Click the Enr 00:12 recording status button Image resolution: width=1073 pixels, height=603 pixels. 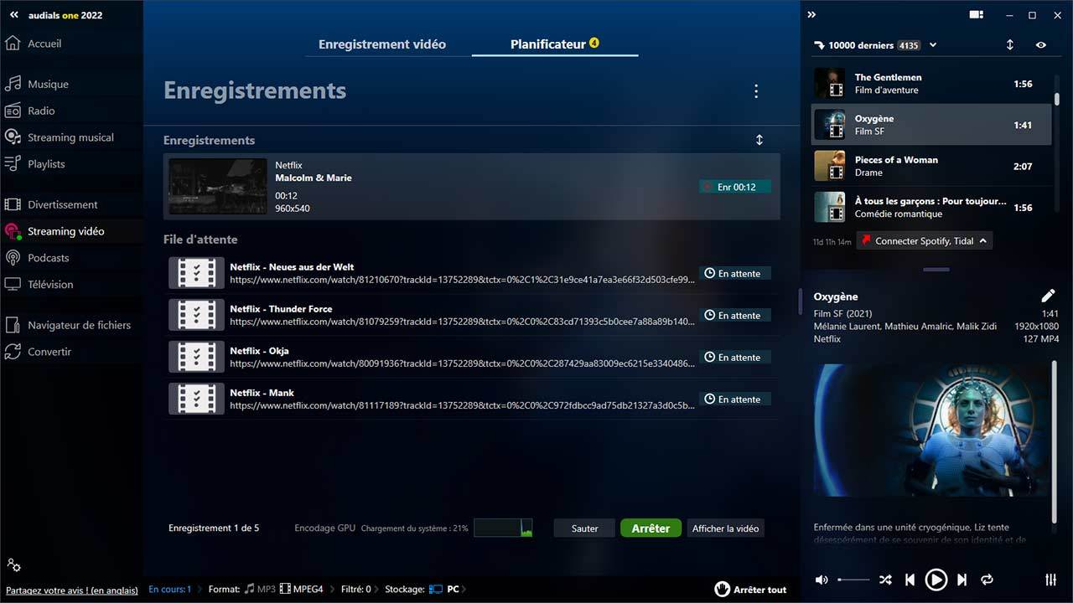pyautogui.click(x=734, y=187)
